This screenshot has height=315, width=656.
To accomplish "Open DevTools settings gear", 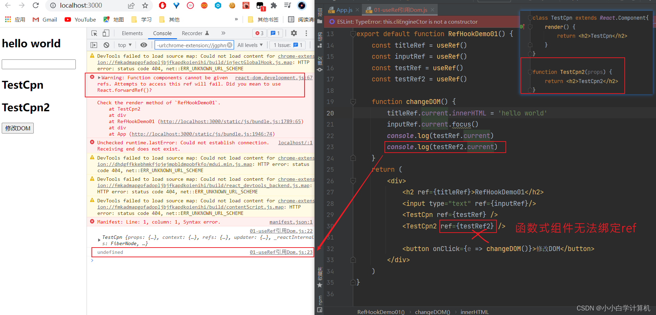I will point(294,33).
